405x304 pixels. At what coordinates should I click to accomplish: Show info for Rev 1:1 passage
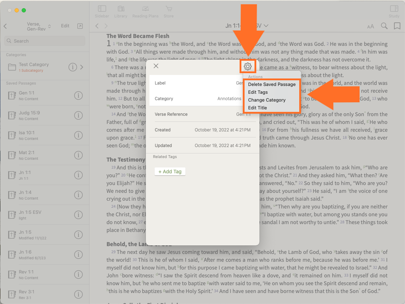tap(78, 275)
